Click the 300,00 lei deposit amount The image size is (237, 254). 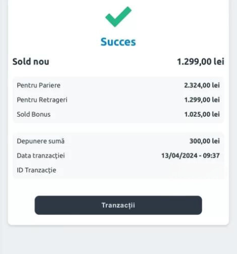204,141
